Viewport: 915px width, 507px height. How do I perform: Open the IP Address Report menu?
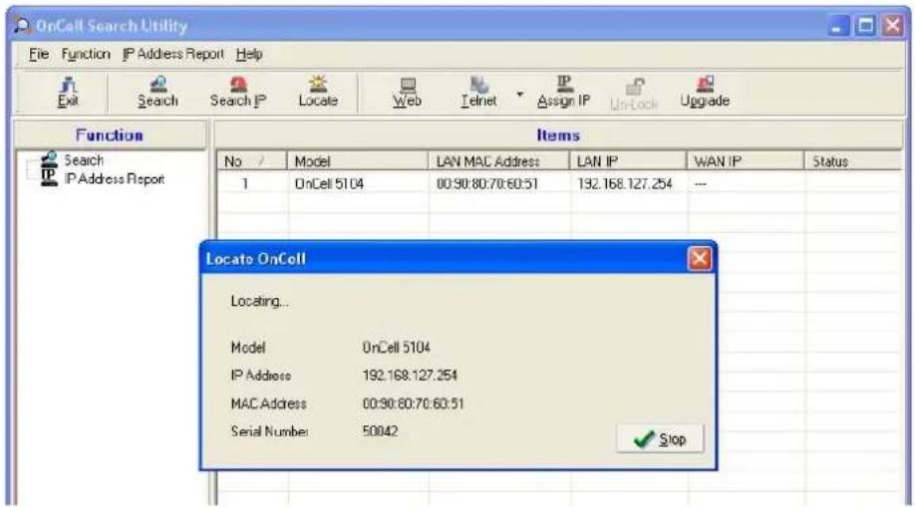[173, 54]
